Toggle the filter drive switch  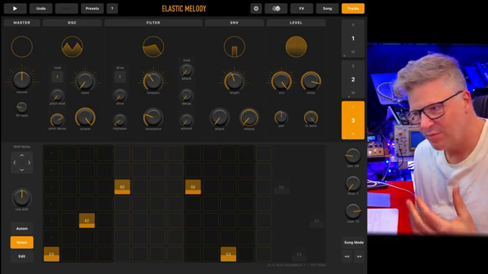click(x=120, y=76)
